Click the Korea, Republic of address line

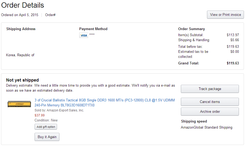pos(20,55)
